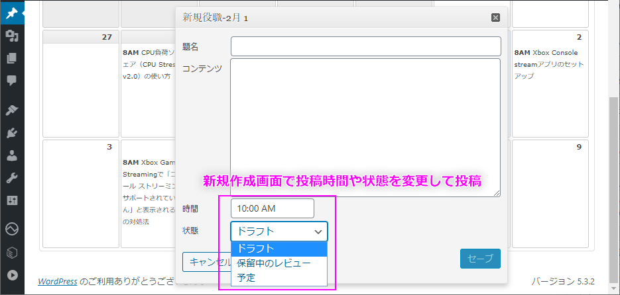This screenshot has width=620, height=295.
Task: Open the Comments bubble icon
Action: tap(12, 81)
